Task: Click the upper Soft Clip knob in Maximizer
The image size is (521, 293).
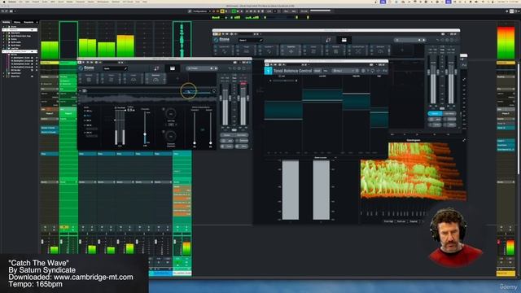Action: pyautogui.click(x=171, y=113)
